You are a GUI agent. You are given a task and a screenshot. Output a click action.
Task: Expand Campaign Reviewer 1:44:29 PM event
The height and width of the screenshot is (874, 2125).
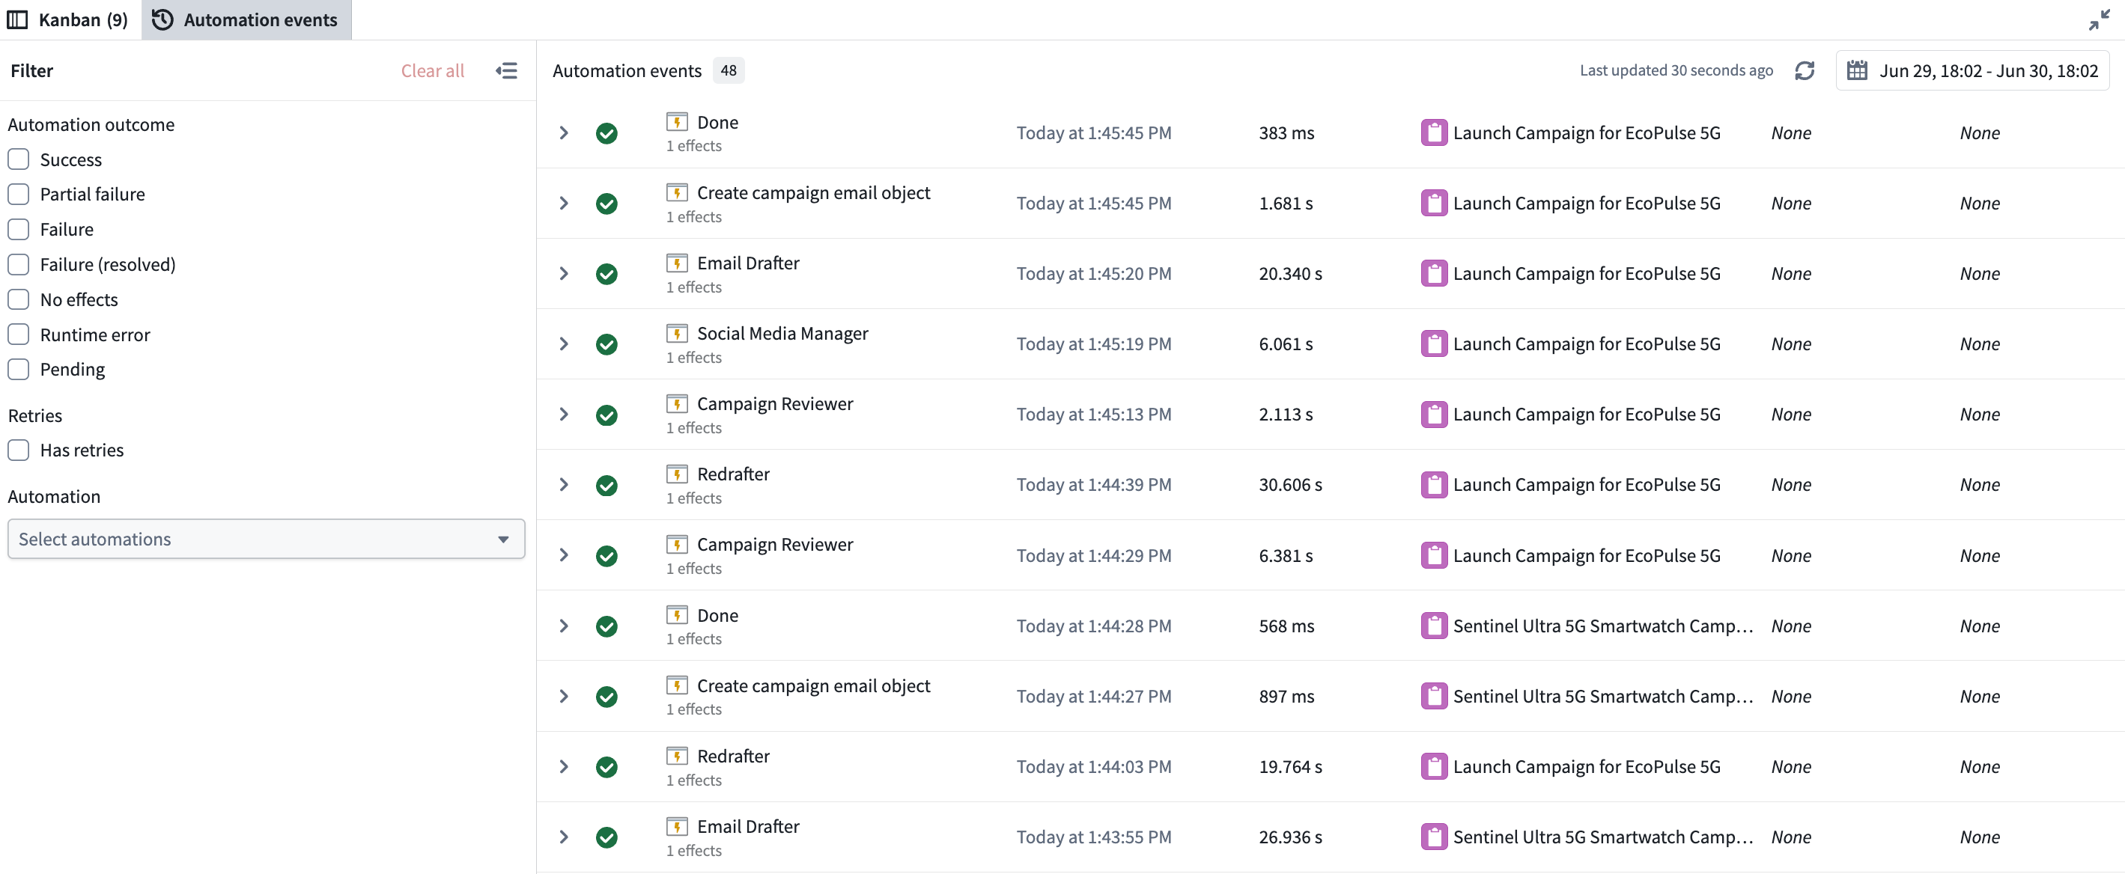point(563,556)
